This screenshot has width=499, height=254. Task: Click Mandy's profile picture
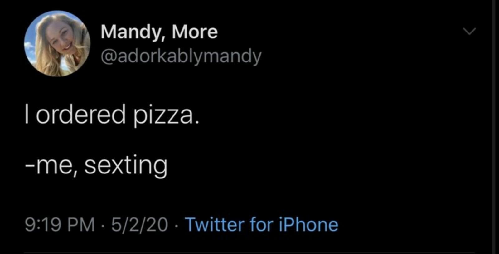tap(57, 44)
